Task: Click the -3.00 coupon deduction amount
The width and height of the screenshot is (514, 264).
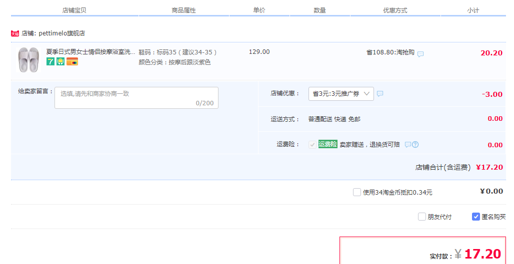Action: coord(492,94)
